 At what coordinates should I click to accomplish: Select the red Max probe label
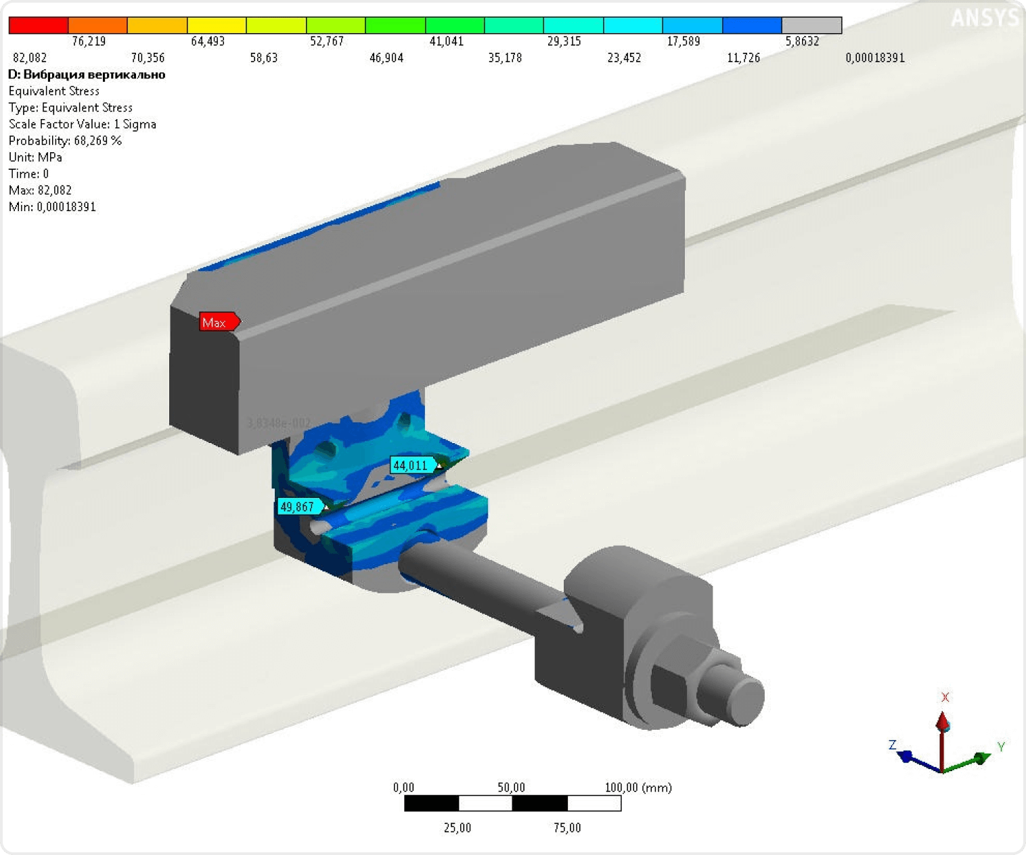[219, 322]
